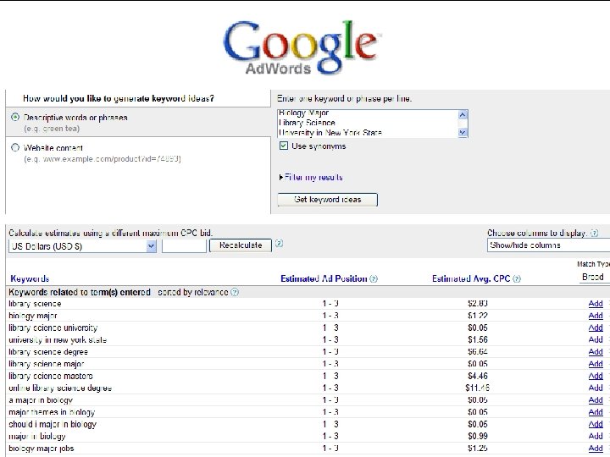This screenshot has height=457, width=610.
Task: Click $0.99 CPC value
Action: point(477,436)
